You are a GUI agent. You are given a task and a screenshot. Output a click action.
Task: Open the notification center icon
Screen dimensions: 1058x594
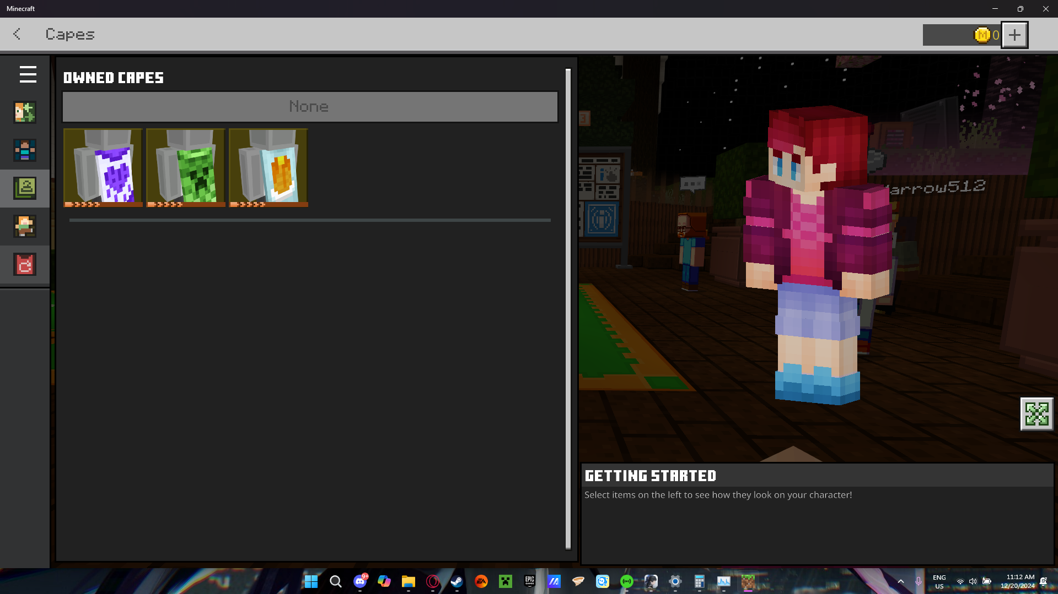1044,581
